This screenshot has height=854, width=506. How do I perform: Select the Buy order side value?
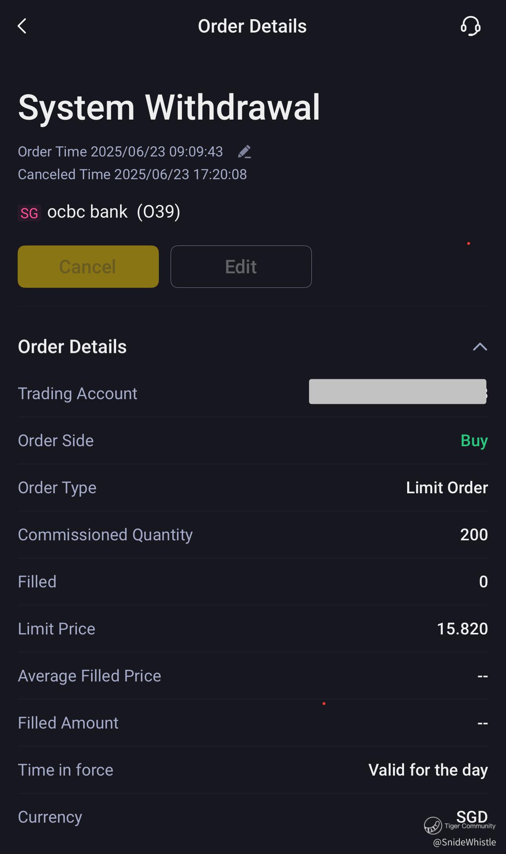tap(474, 441)
